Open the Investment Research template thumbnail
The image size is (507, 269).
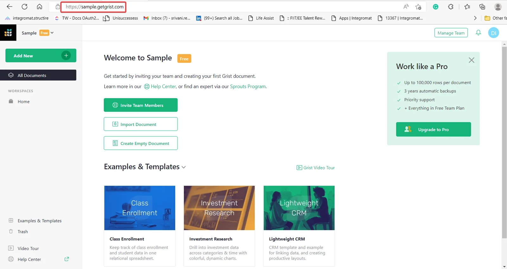pos(219,208)
